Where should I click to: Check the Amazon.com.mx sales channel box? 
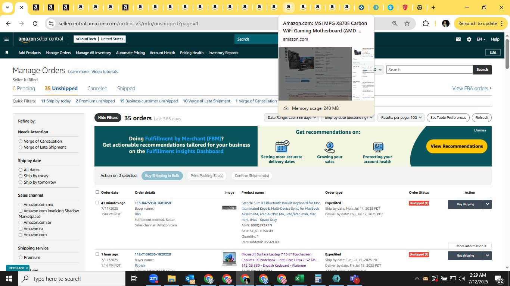click(21, 204)
